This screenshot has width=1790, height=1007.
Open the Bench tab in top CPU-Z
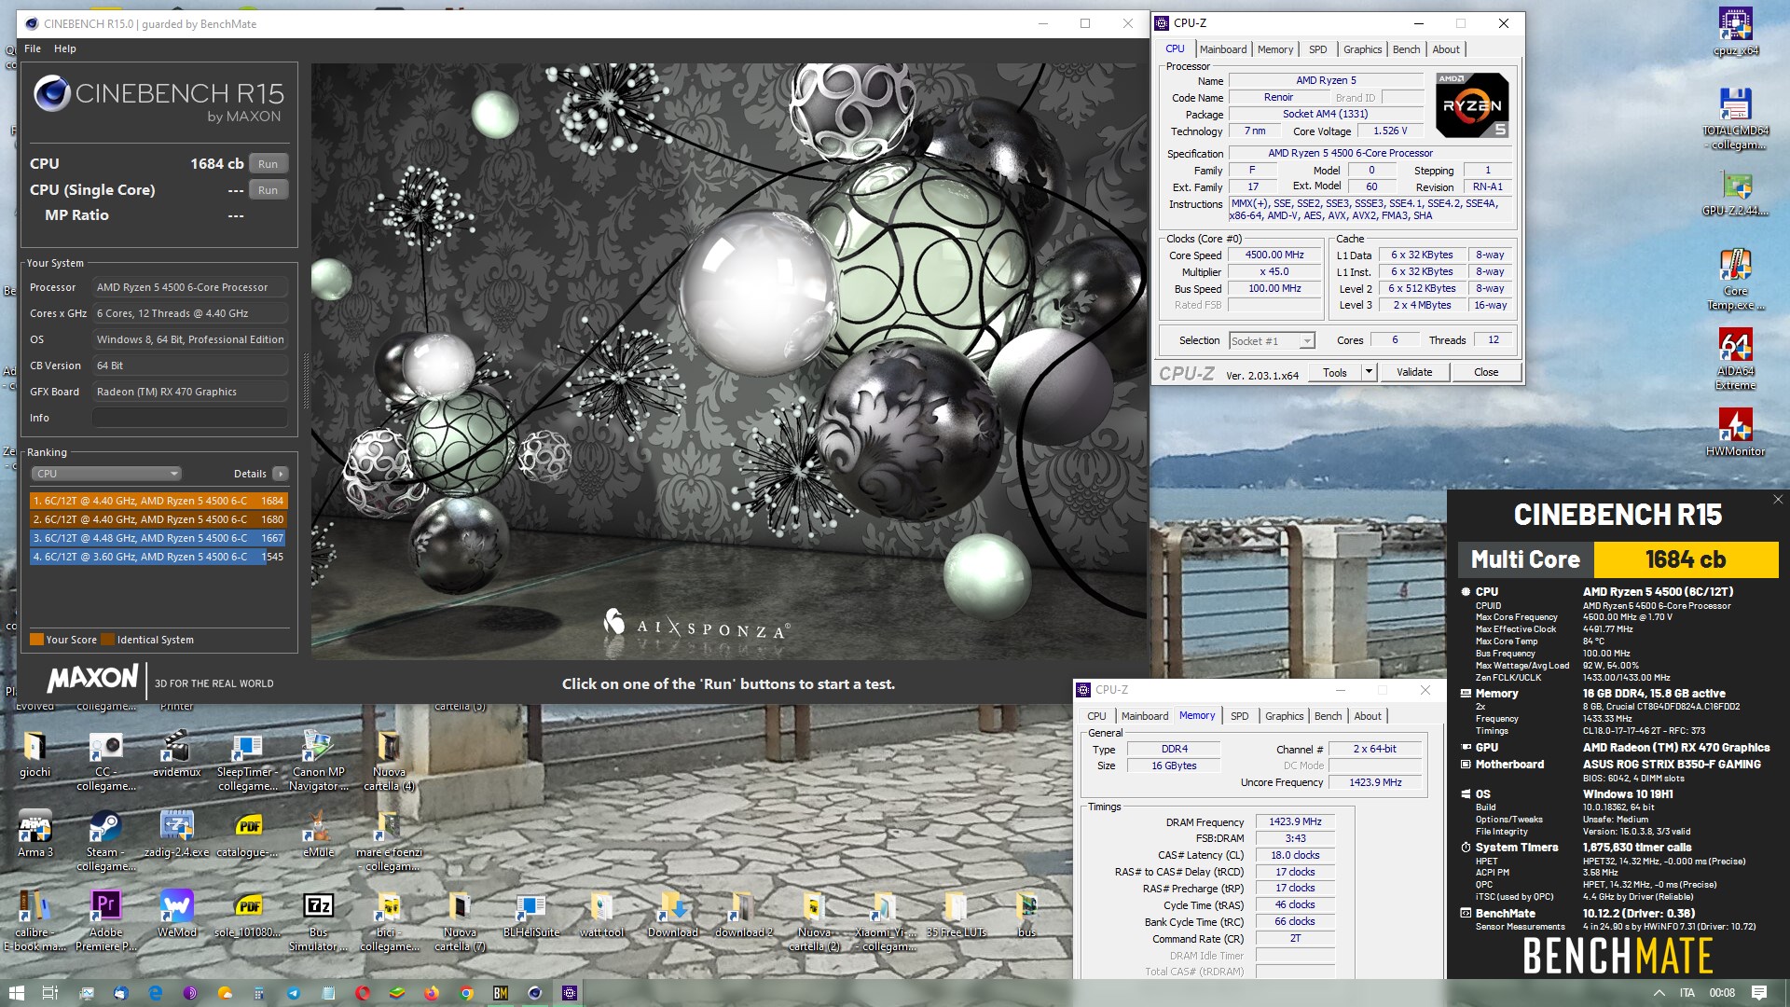pos(1406,49)
